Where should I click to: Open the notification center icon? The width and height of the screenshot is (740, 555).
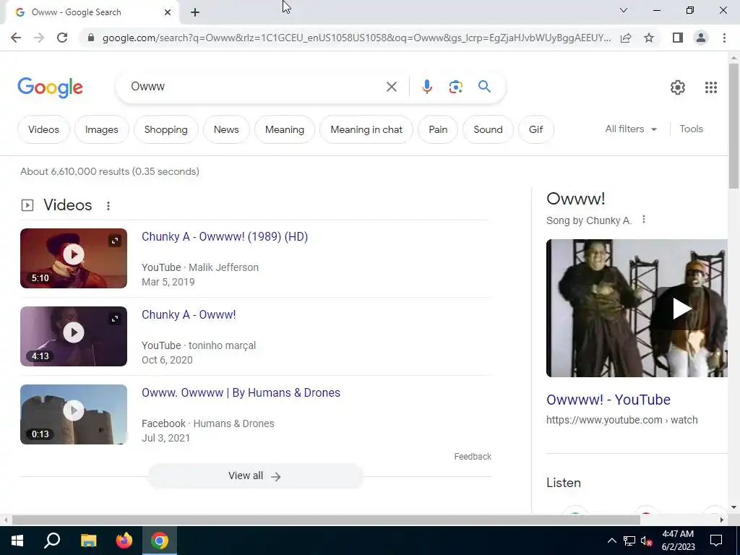tap(716, 541)
